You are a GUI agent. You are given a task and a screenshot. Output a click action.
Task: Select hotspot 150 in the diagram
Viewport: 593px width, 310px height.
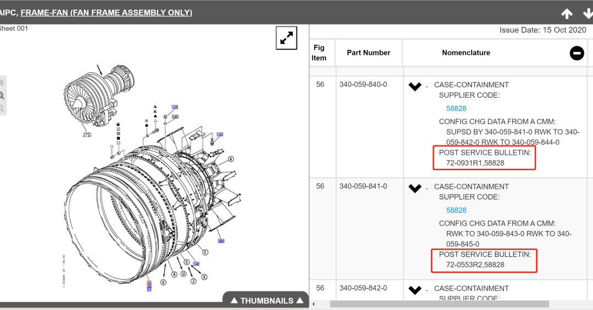[175, 117]
